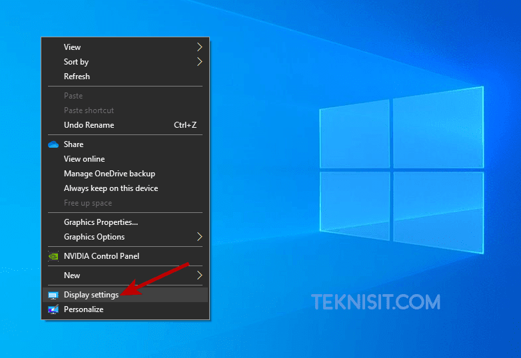Select the greyed Paste entry

click(x=125, y=96)
